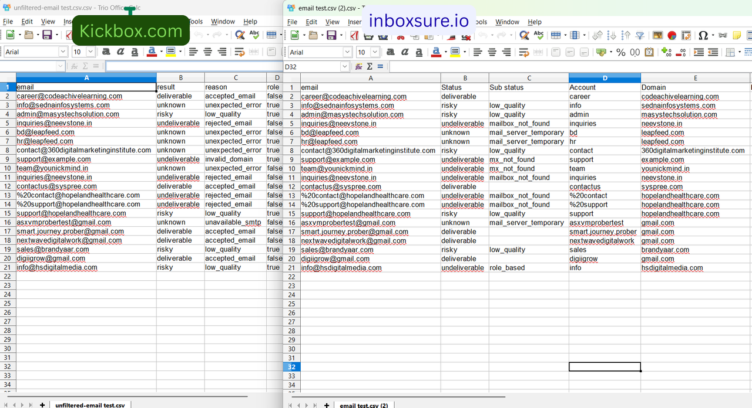Toggle Bold in email test (2) window
The height and width of the screenshot is (408, 752).
(x=390, y=52)
